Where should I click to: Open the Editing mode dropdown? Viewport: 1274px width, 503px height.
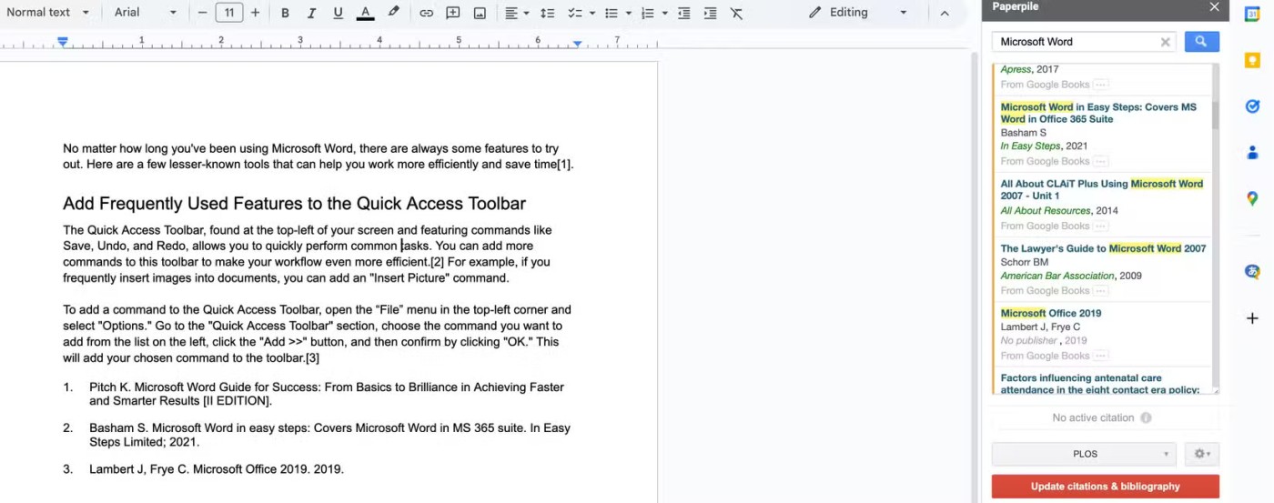click(x=858, y=13)
